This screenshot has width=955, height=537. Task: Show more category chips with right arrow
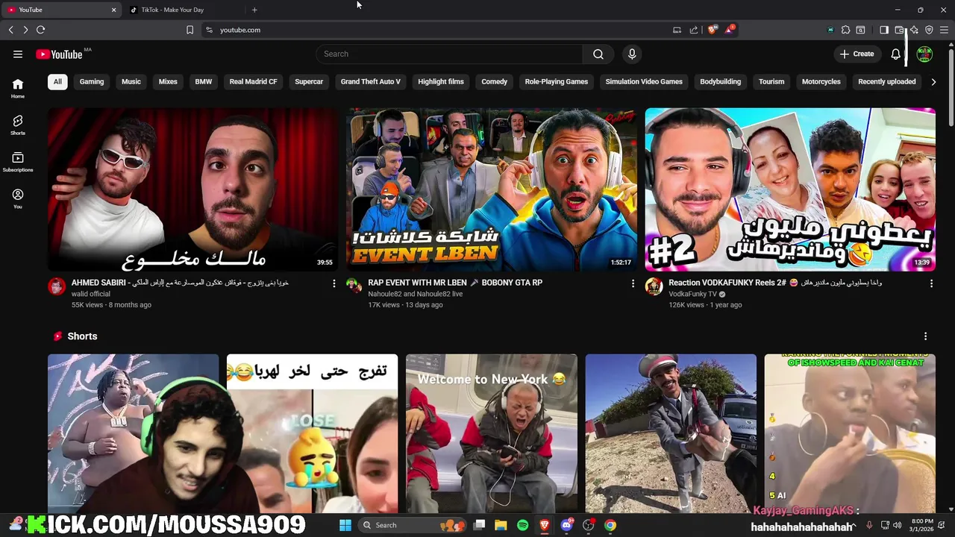coord(933,81)
